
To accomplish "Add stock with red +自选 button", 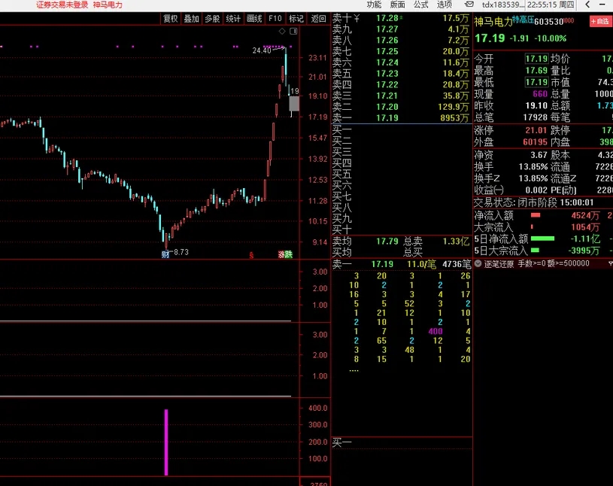I will click(600, 21).
